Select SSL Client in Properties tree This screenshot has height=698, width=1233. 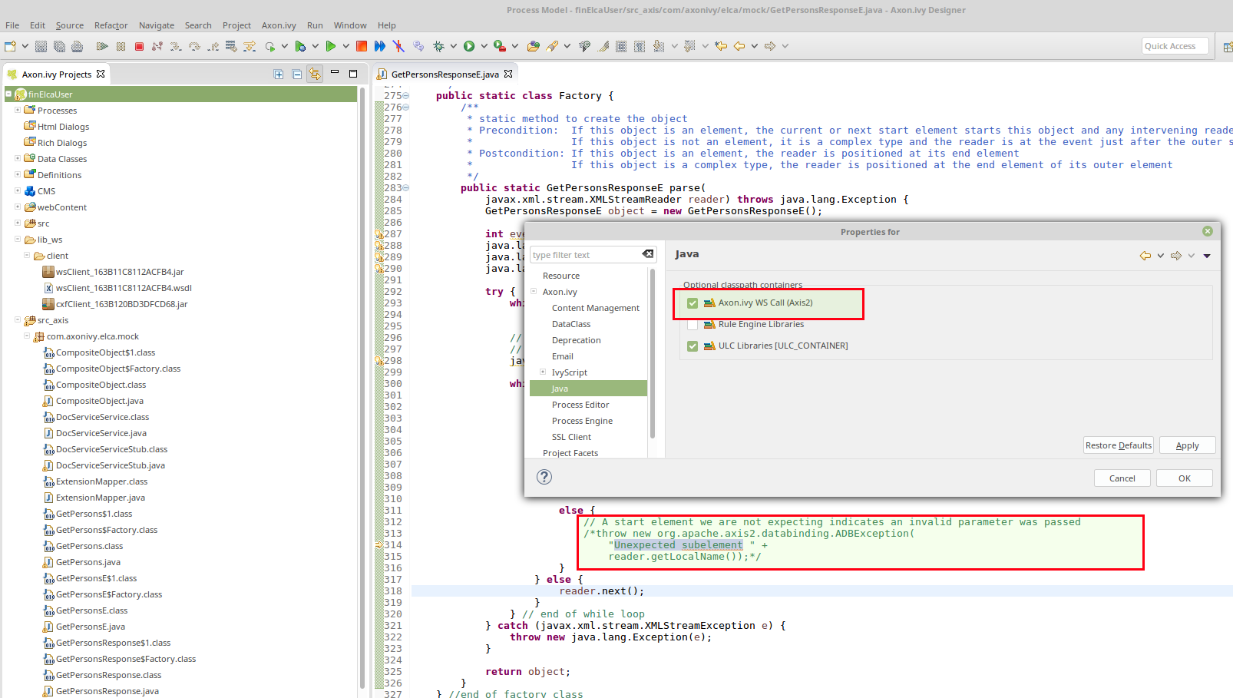[x=571, y=437]
